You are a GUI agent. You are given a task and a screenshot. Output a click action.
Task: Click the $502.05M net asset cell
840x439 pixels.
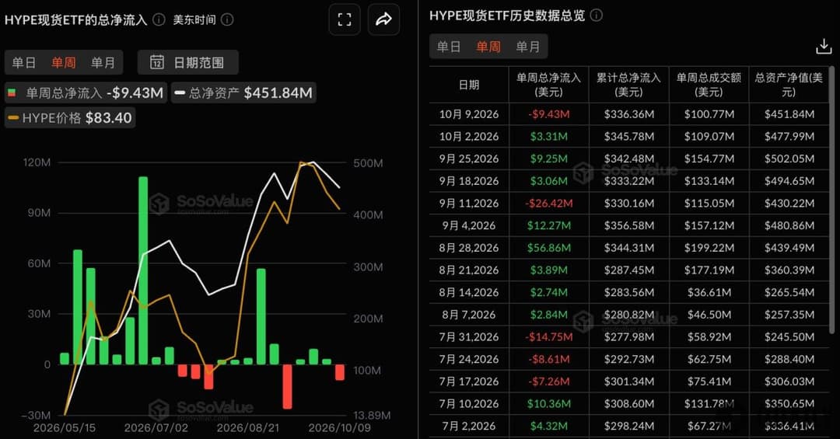click(x=789, y=159)
